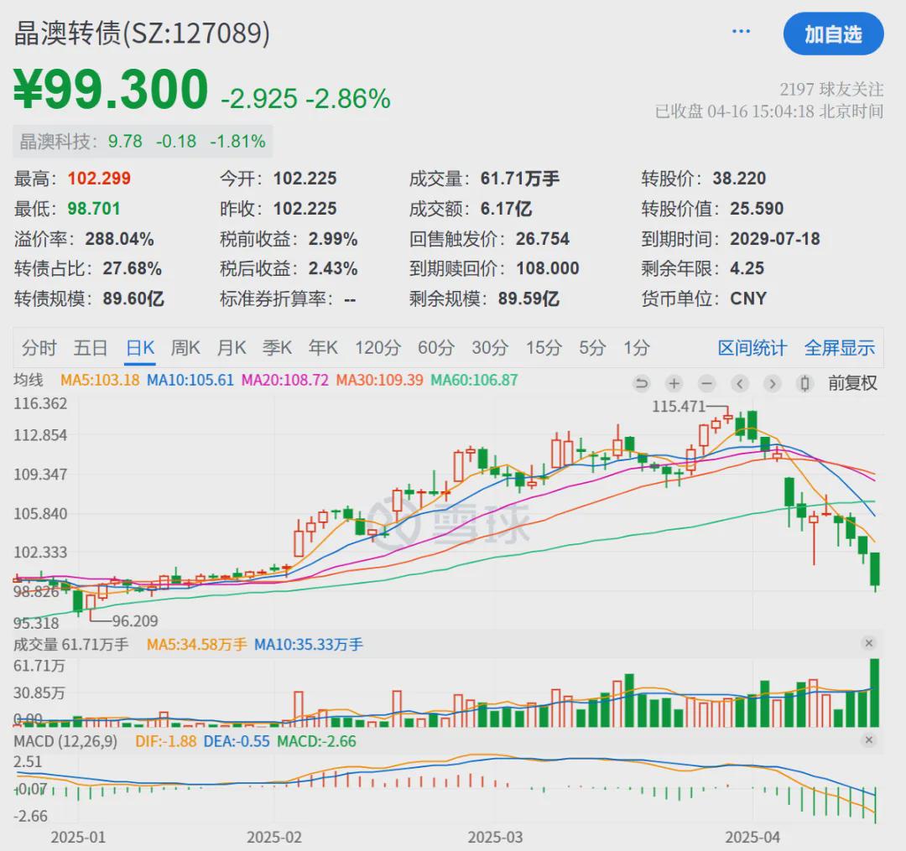Click the 转股价 value 38.220
Screen dimensions: 906x851
pyautogui.click(x=739, y=179)
